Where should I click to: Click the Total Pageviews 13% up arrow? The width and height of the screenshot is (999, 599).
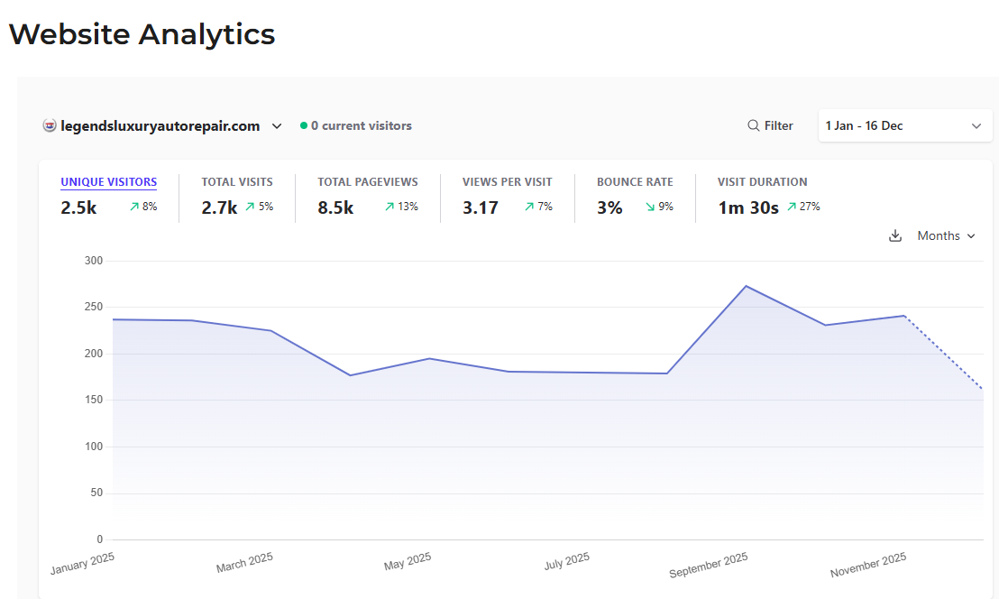point(390,207)
